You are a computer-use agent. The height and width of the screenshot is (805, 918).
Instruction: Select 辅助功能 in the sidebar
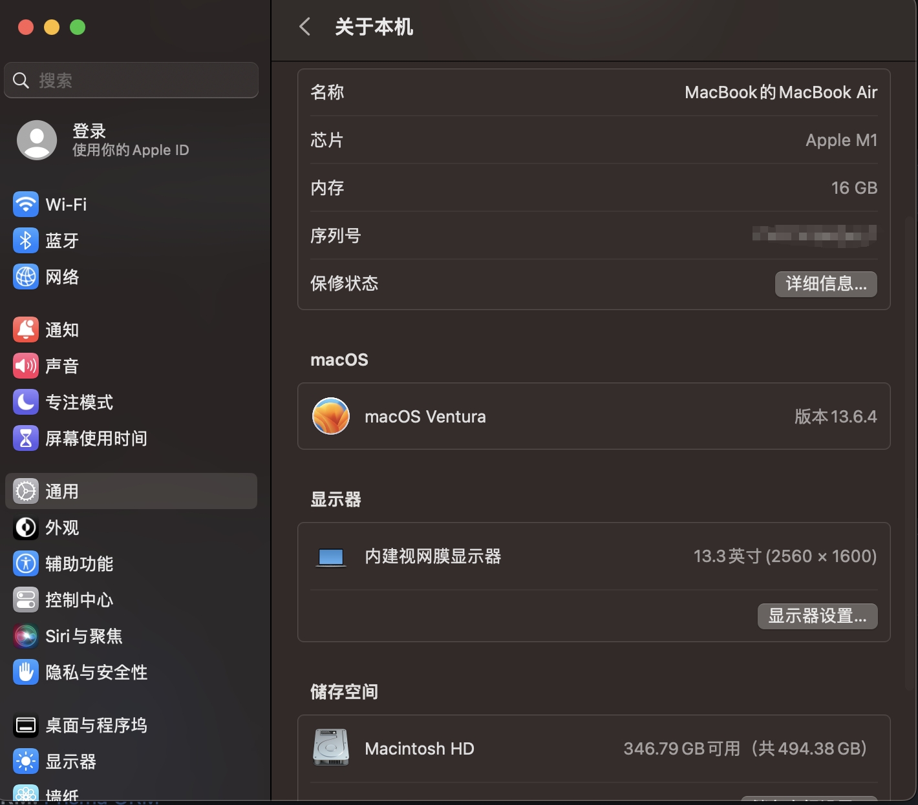pos(78,564)
